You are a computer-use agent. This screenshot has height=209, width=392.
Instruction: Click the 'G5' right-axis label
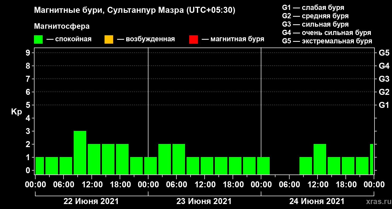(384, 53)
